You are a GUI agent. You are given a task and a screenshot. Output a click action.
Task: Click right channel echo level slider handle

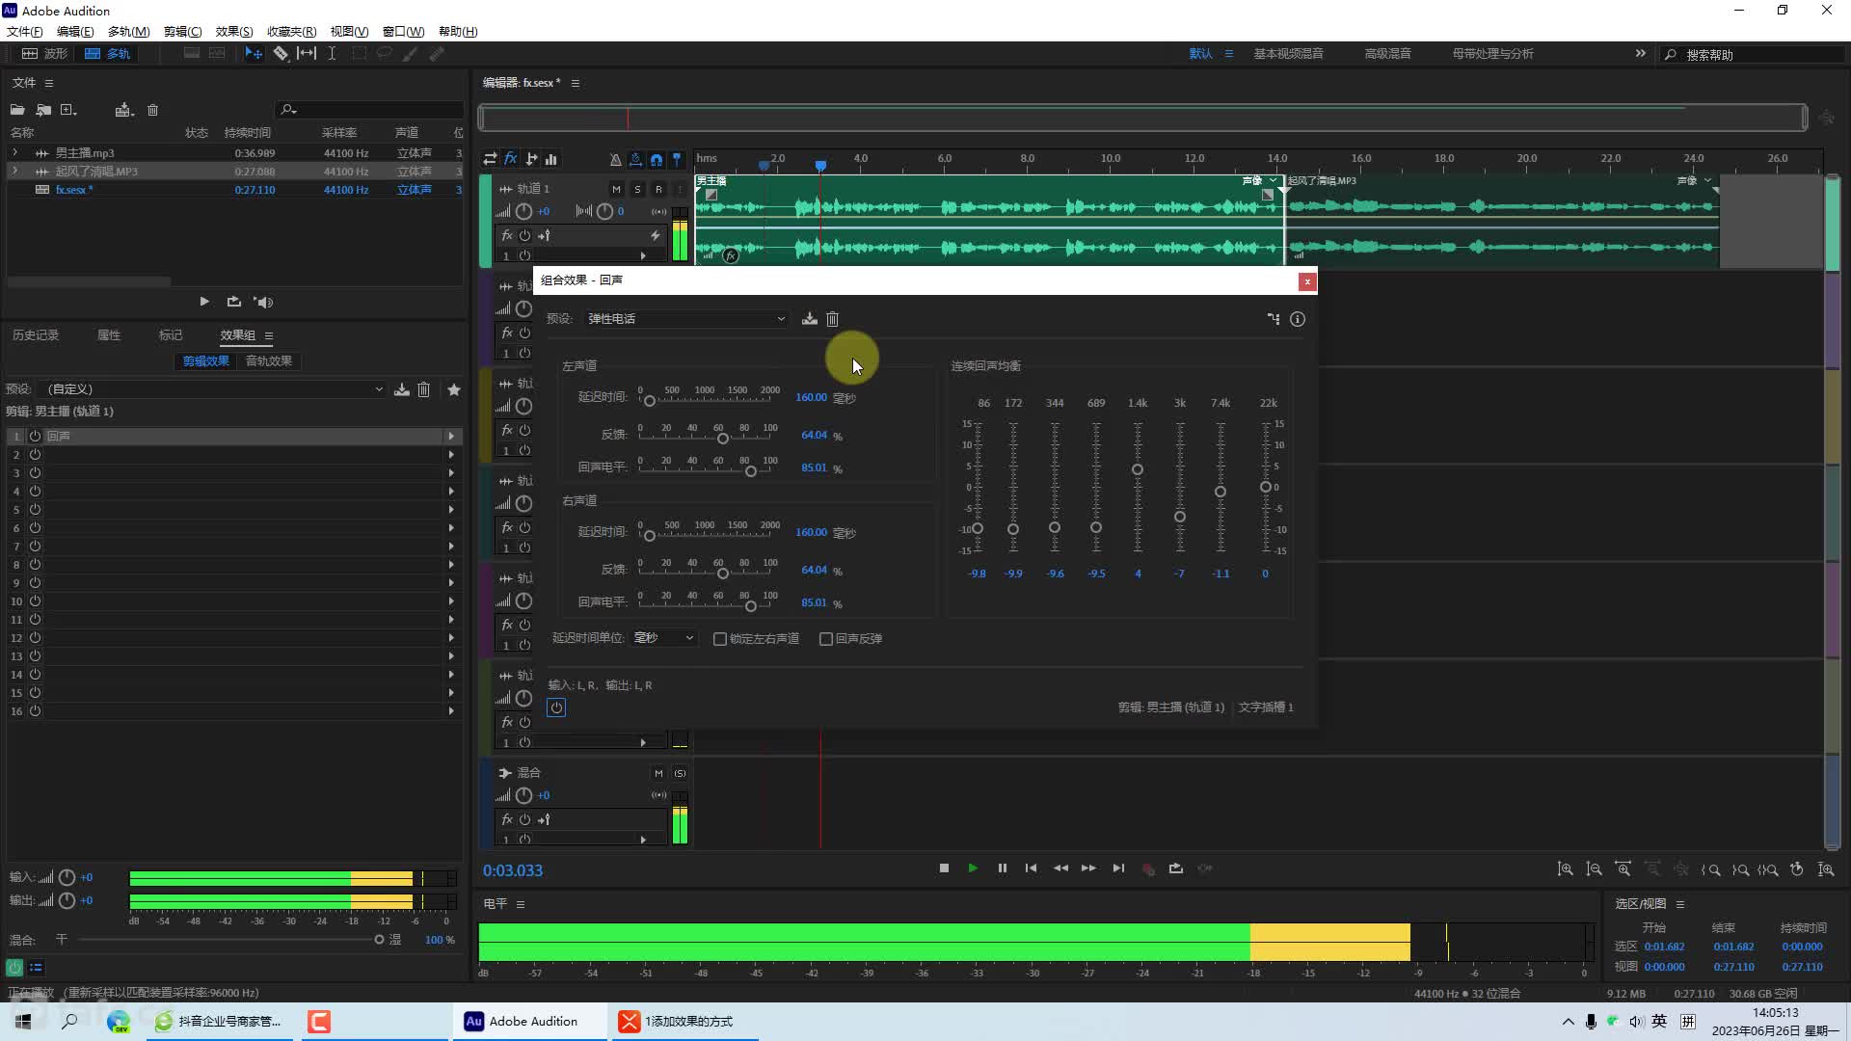click(x=751, y=606)
